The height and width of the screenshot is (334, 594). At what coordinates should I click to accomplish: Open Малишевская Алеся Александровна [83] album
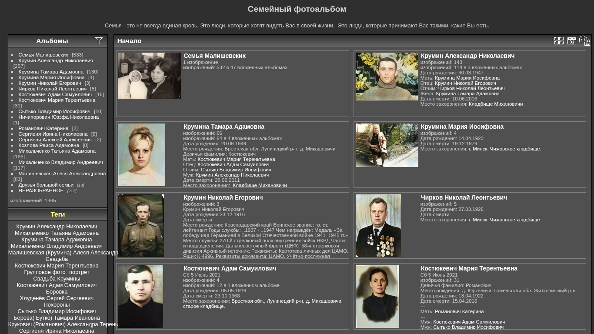point(62,174)
